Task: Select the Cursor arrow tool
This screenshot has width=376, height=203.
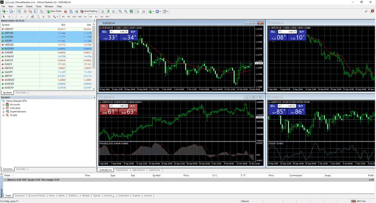Action: pos(4,17)
